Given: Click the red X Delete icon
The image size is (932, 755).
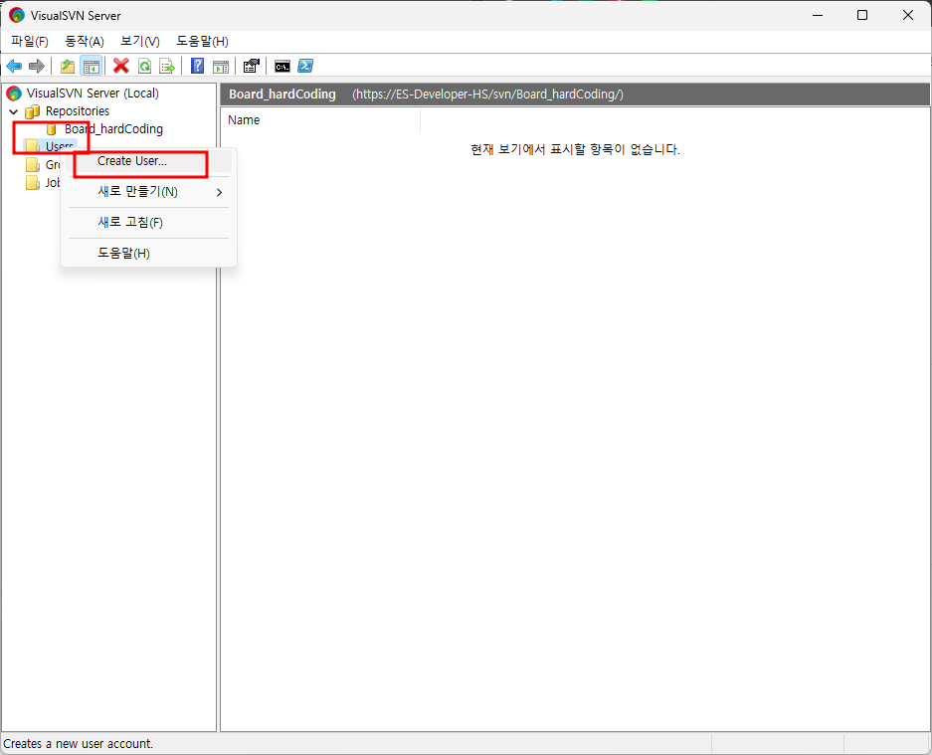Looking at the screenshot, I should tap(121, 66).
